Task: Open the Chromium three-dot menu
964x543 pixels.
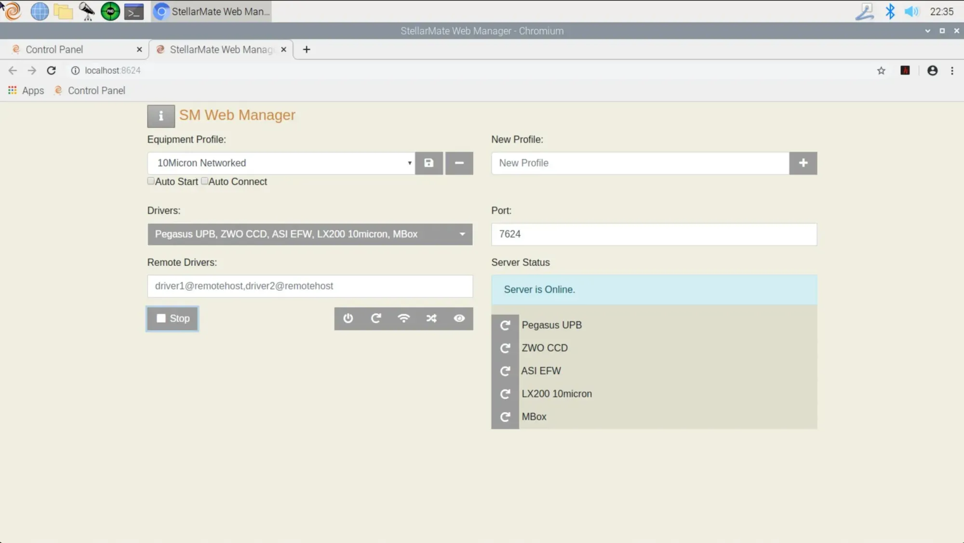Action: pyautogui.click(x=951, y=71)
